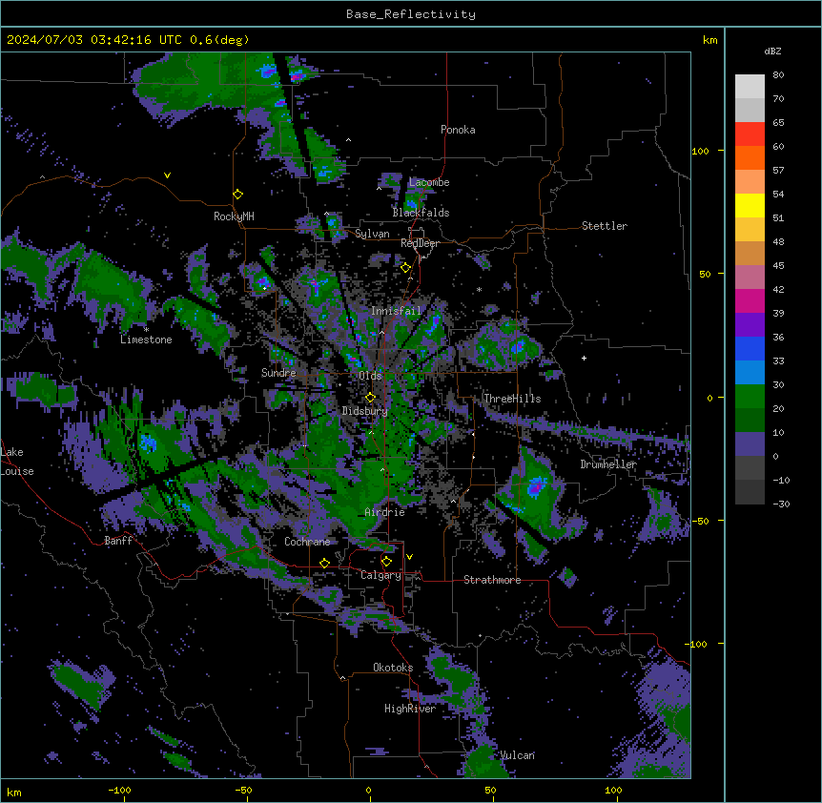
Task: Click the 50 tick on horizontal axis
Action: (x=491, y=790)
